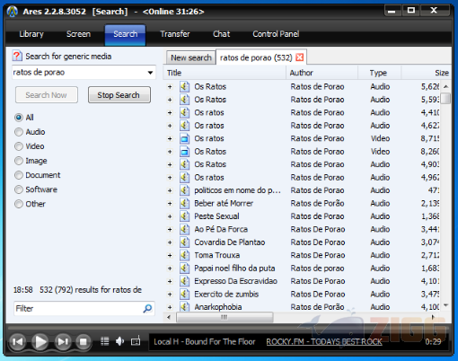Image resolution: width=458 pixels, height=361 pixels.
Task: Click audio icon for Anarkophobia
Action: (185, 306)
